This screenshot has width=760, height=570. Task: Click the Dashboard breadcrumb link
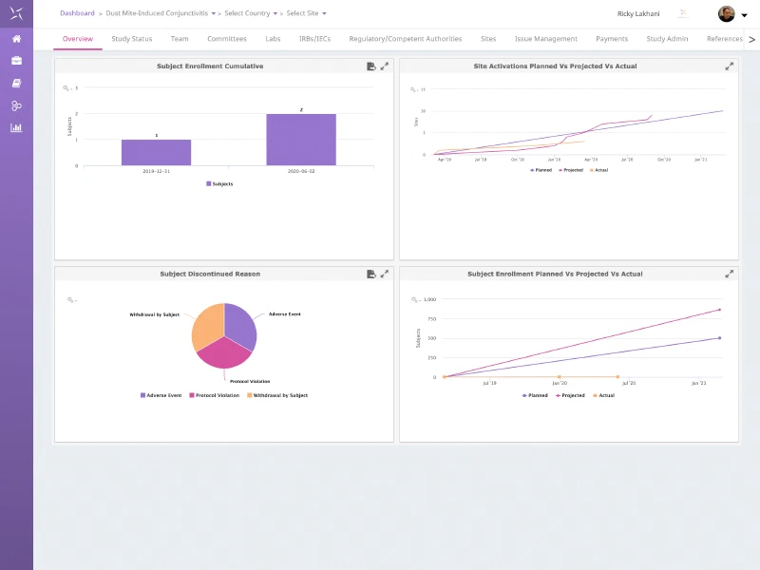tap(77, 13)
